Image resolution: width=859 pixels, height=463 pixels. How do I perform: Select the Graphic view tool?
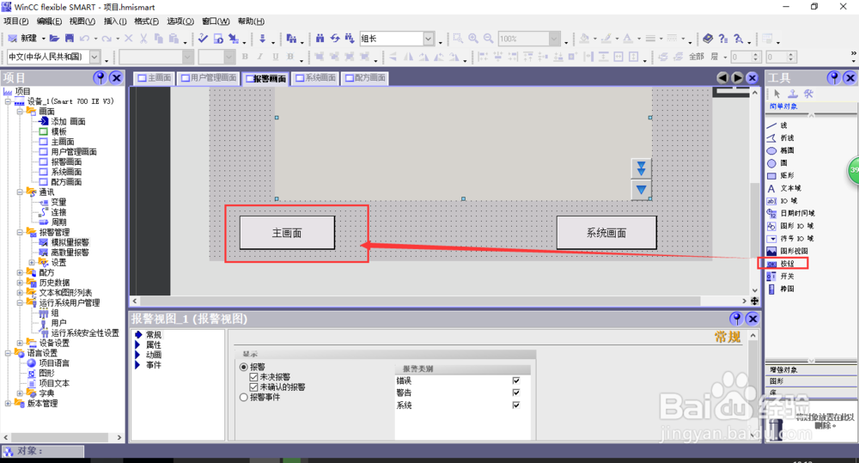point(787,252)
